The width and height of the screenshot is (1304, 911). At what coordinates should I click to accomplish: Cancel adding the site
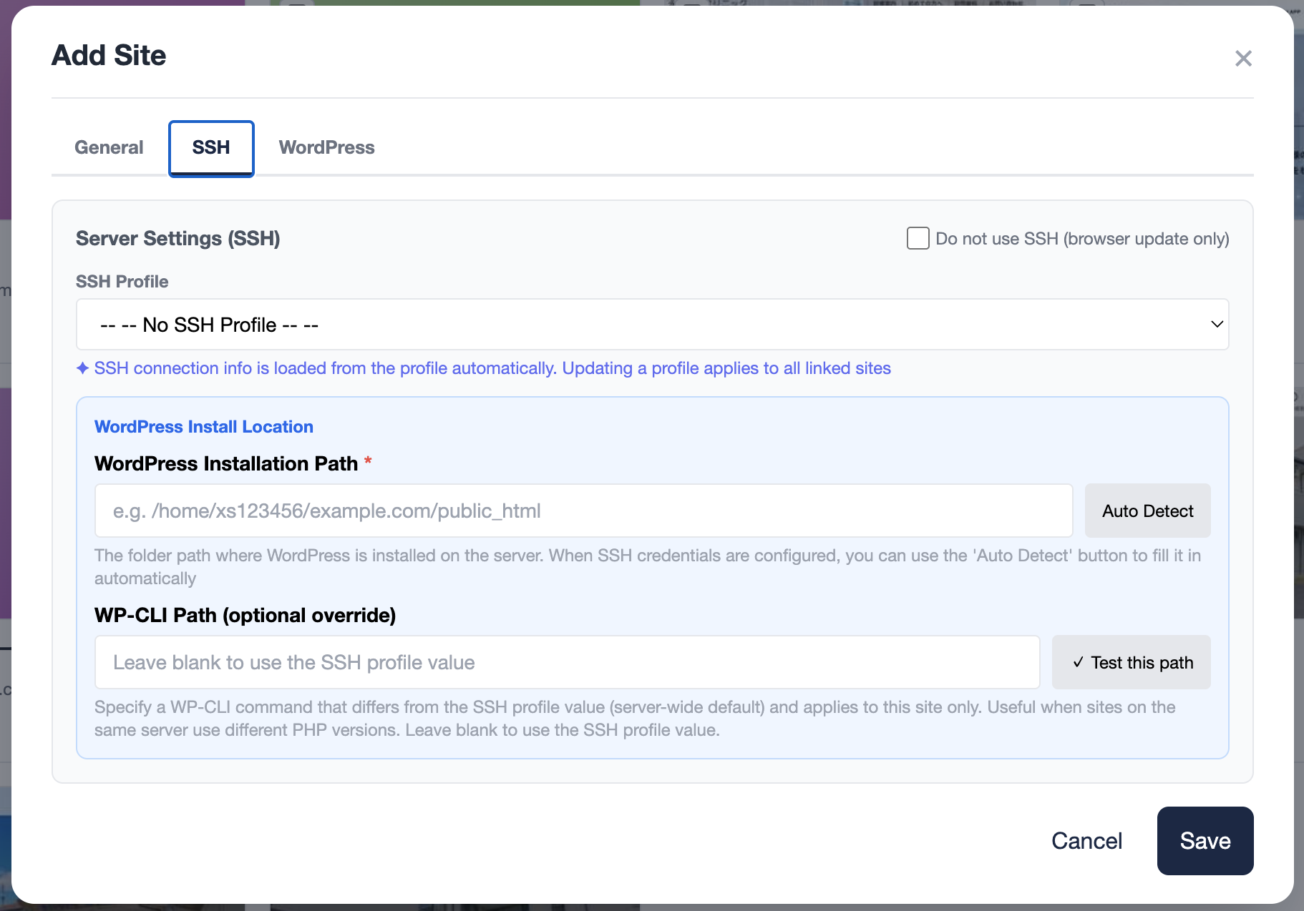[x=1086, y=841]
